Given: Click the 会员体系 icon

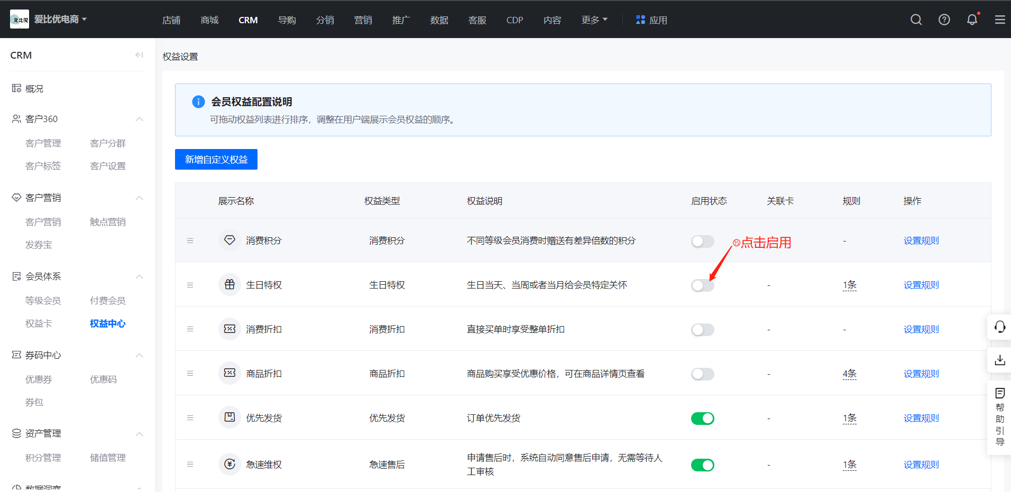Looking at the screenshot, I should pos(16,276).
